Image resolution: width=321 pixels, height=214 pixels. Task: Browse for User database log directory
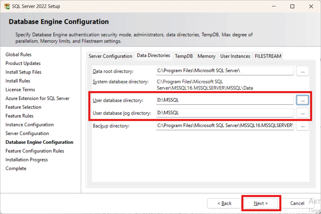[x=302, y=113]
